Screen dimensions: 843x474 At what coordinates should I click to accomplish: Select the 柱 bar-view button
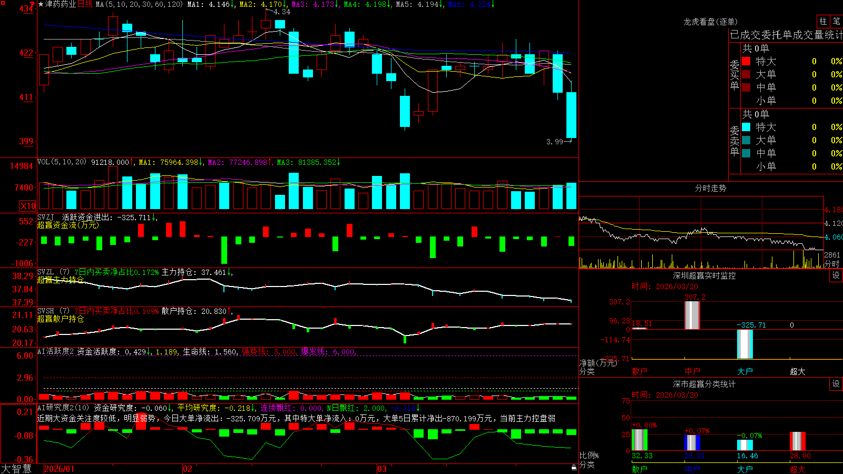823,22
